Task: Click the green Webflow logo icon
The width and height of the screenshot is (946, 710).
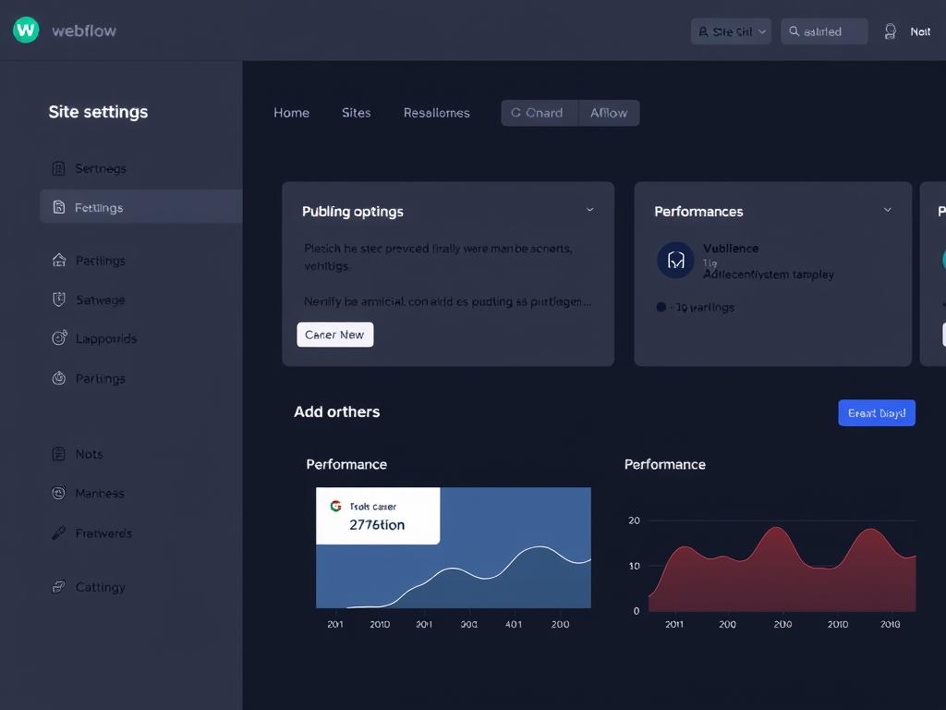Action: (26, 30)
